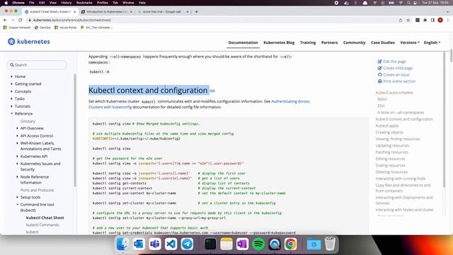Viewport: 453px width, 255px height.
Task: Click the Spotlight search icon in menu bar
Action: tap(408, 3)
